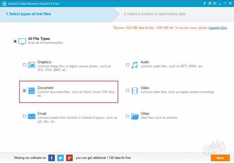Click 'common audio files, such as MP3' description

click(172, 66)
